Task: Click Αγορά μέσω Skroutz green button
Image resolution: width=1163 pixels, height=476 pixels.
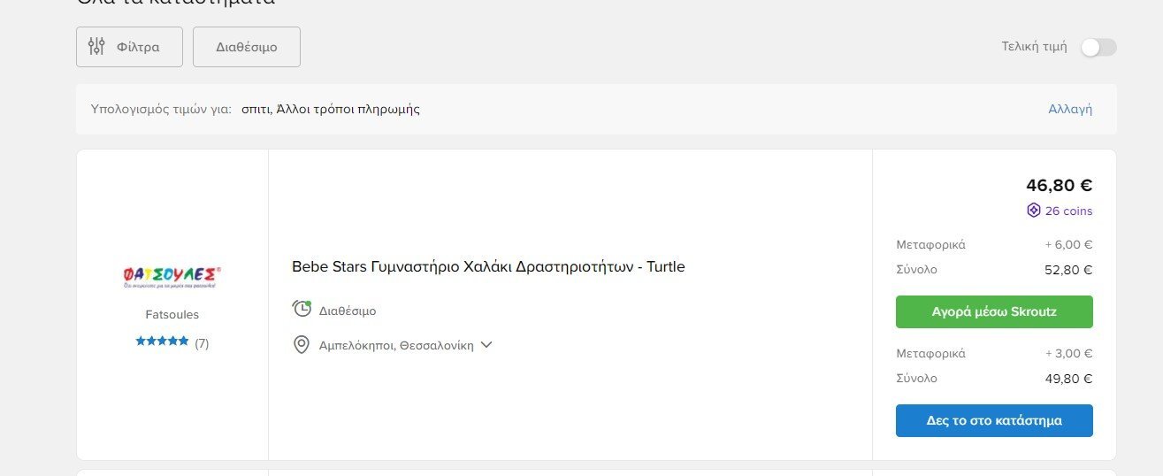Action: tap(994, 311)
